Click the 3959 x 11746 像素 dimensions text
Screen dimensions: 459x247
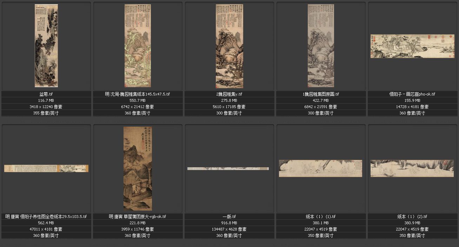click(138, 229)
